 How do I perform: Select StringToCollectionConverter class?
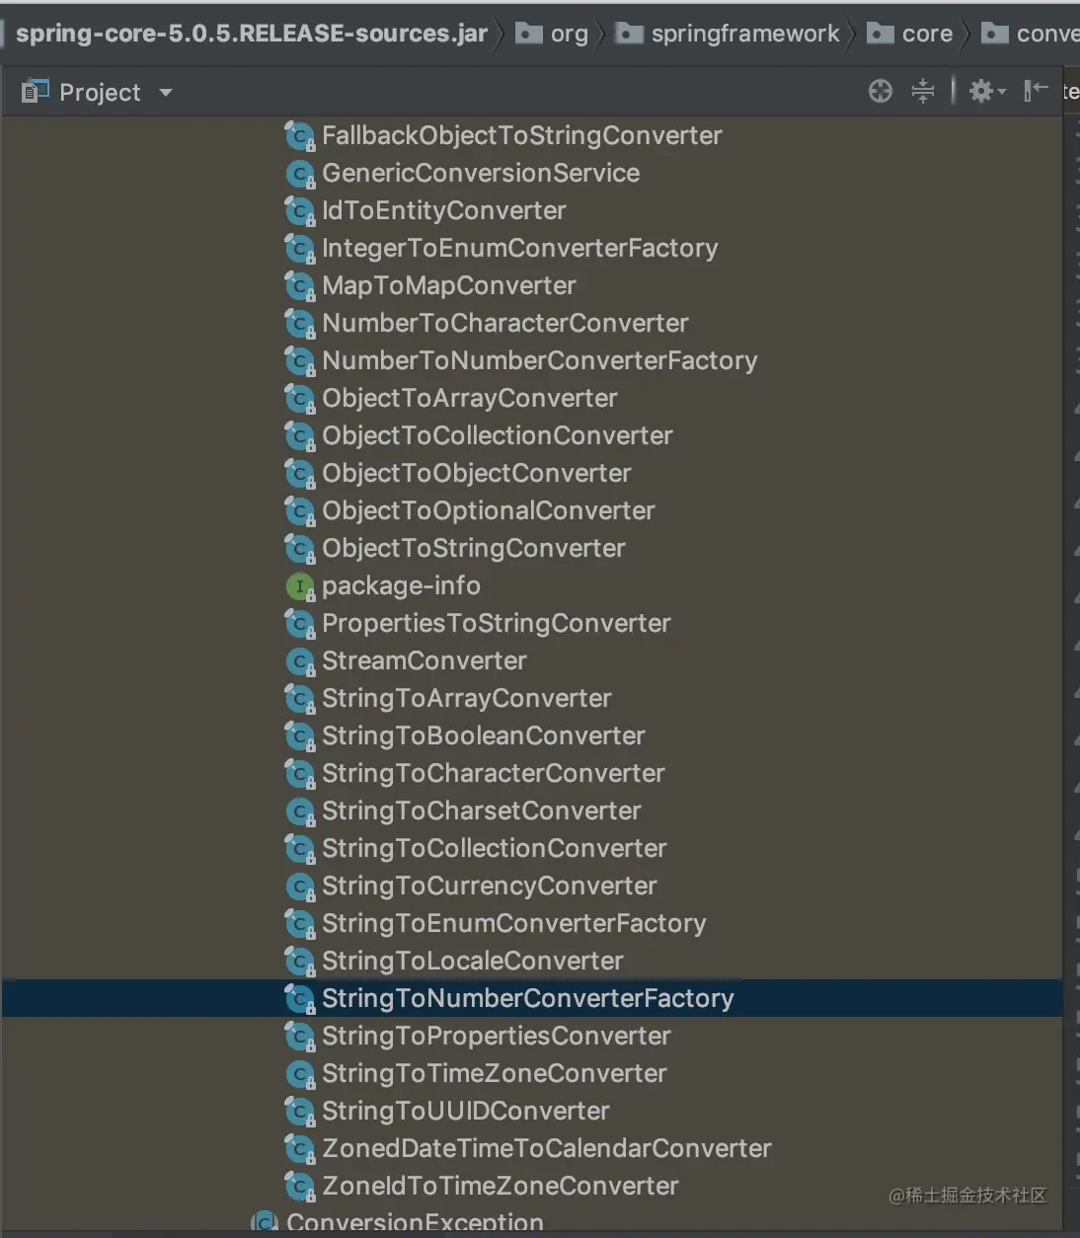[x=494, y=848]
